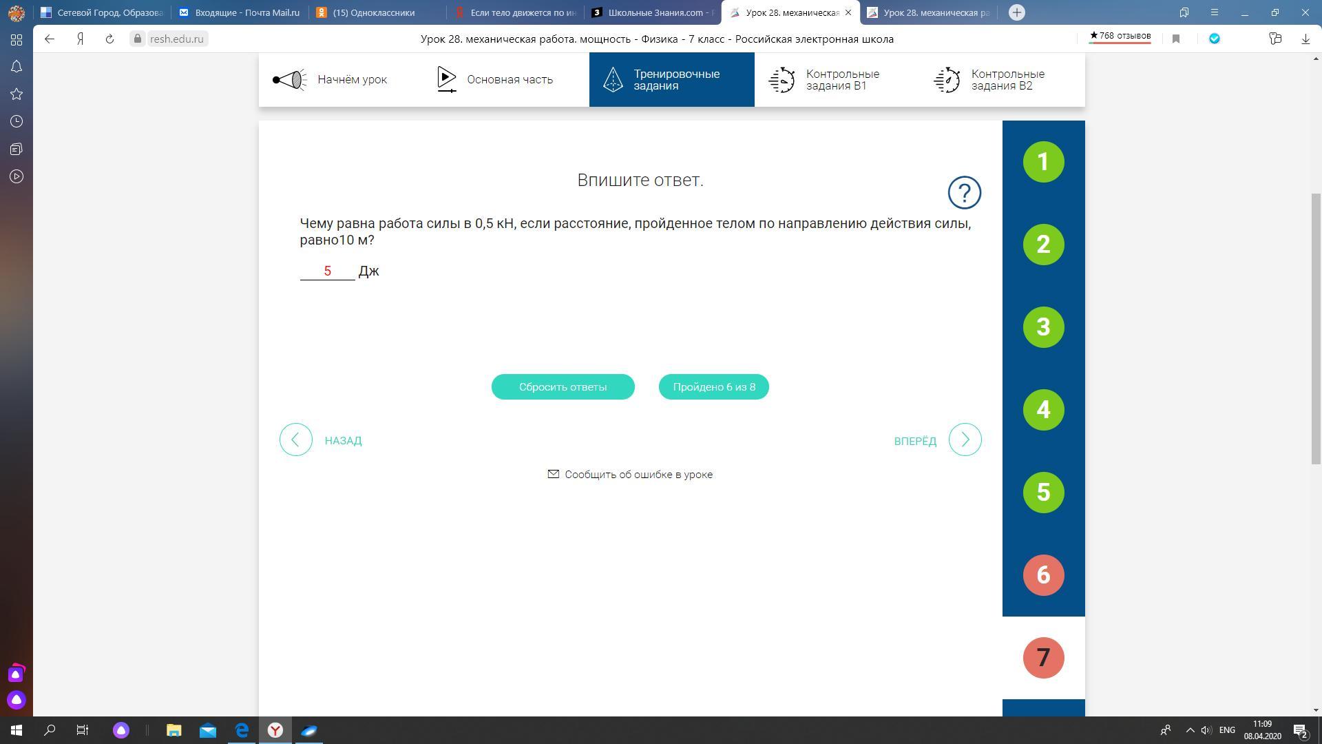1322x744 pixels.
Task: Go to next task with ВПЕРЁД arrow
Action: pos(965,440)
